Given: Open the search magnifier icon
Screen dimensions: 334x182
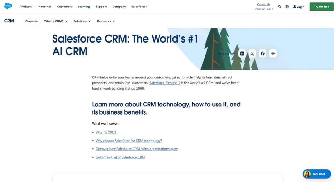Looking at the screenshot, I should coord(280,7).
